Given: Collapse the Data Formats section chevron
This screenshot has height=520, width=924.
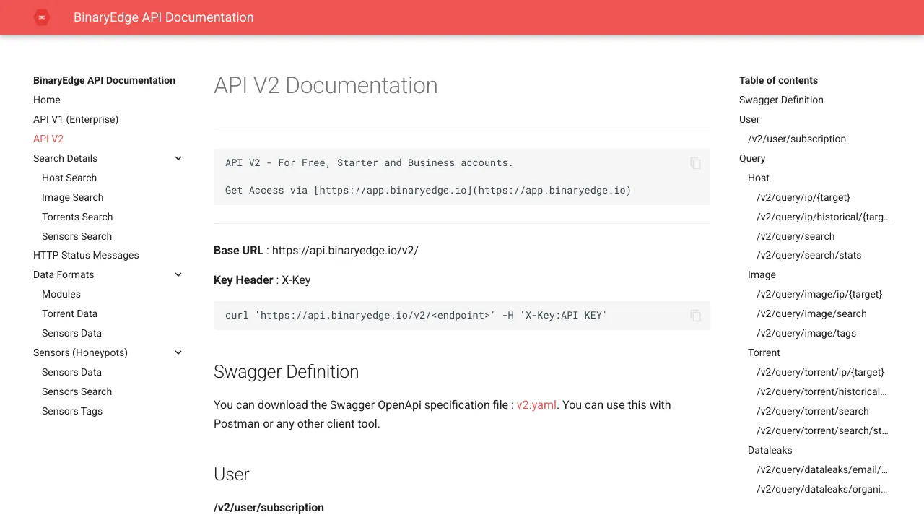Looking at the screenshot, I should tap(178, 274).
